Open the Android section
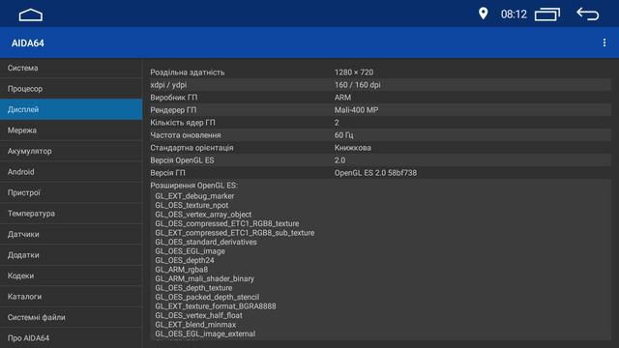Screen dimensions: 619x348 coord(71,172)
